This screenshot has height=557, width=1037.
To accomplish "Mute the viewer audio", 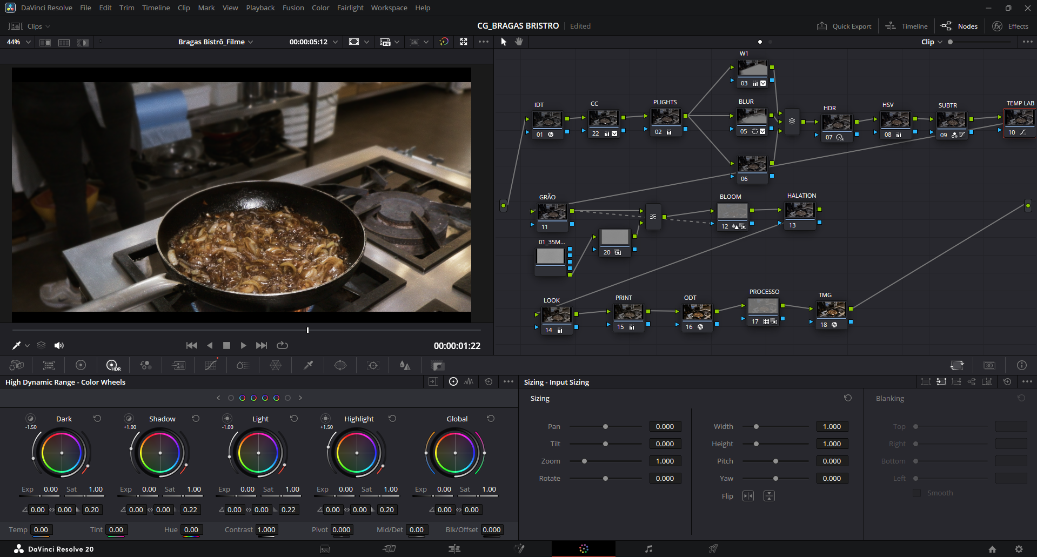I will coord(59,345).
